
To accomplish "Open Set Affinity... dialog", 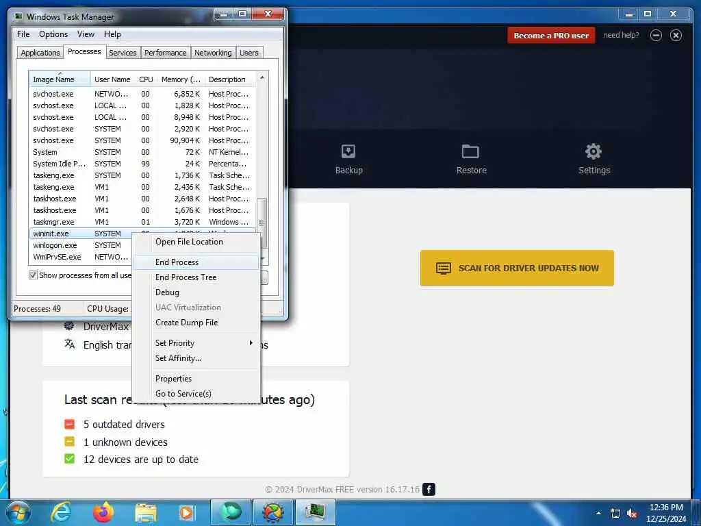I will (x=196, y=358).
